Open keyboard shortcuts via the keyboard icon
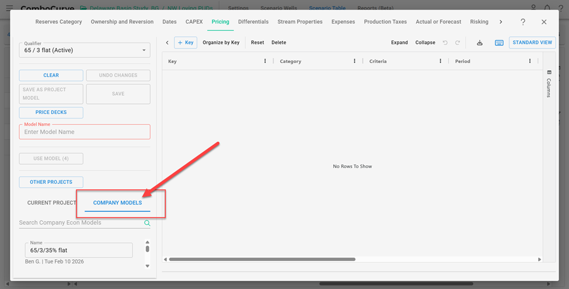569x289 pixels. pos(499,43)
